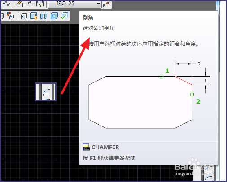Select the jogged linear dimension tool

click(x=7, y=4)
